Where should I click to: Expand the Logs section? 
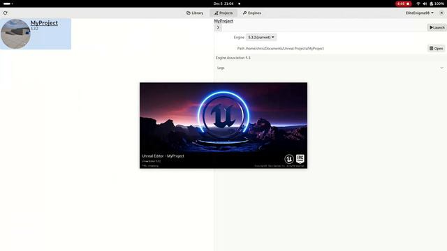pyautogui.click(x=330, y=68)
